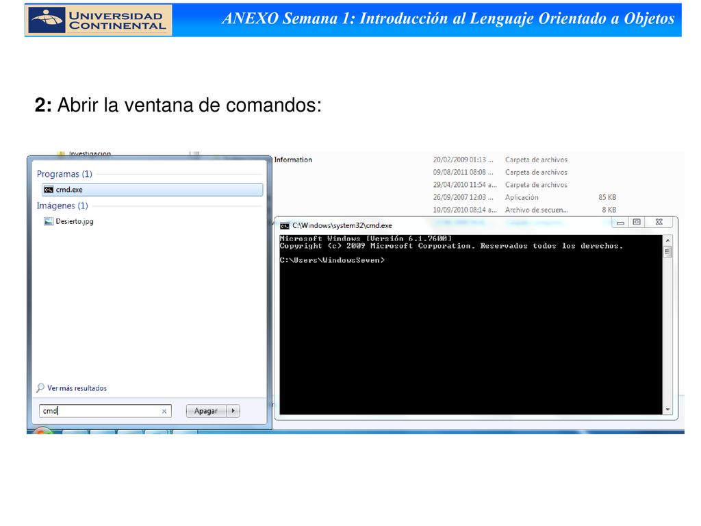
Task: Expand the arrow next to Apagar
Action: pyautogui.click(x=233, y=411)
